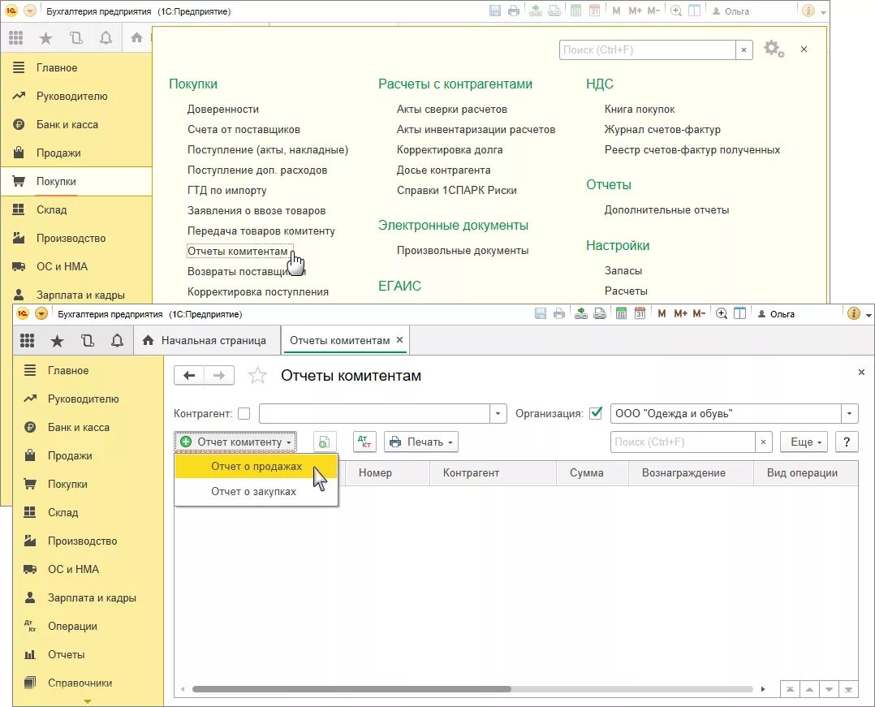Open Отчеты комитентам link in Покупки menu
This screenshot has width=875, height=707.
238,251
